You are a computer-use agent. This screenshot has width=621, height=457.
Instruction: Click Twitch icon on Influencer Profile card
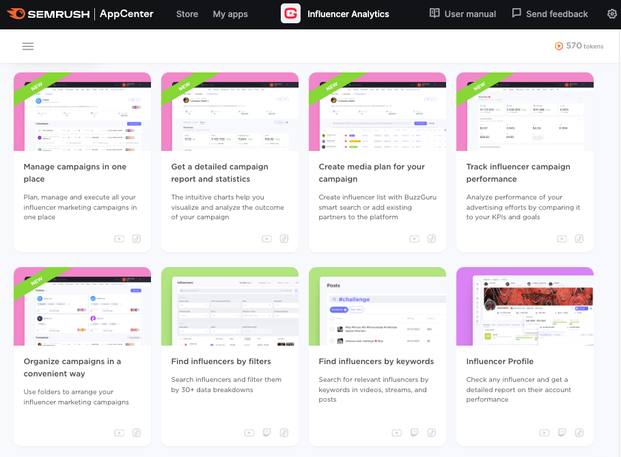click(x=562, y=432)
